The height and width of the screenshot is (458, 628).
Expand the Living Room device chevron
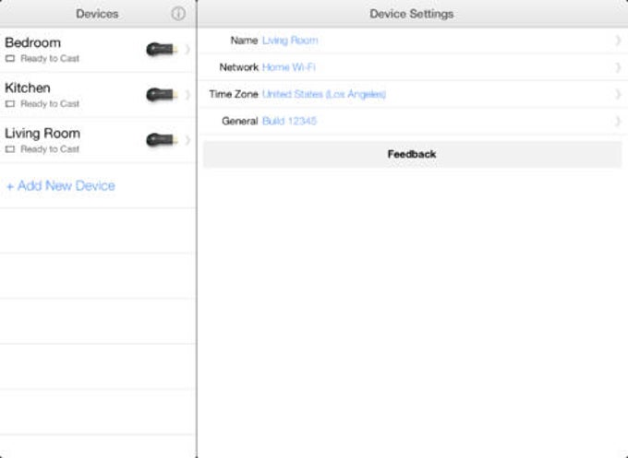(187, 140)
